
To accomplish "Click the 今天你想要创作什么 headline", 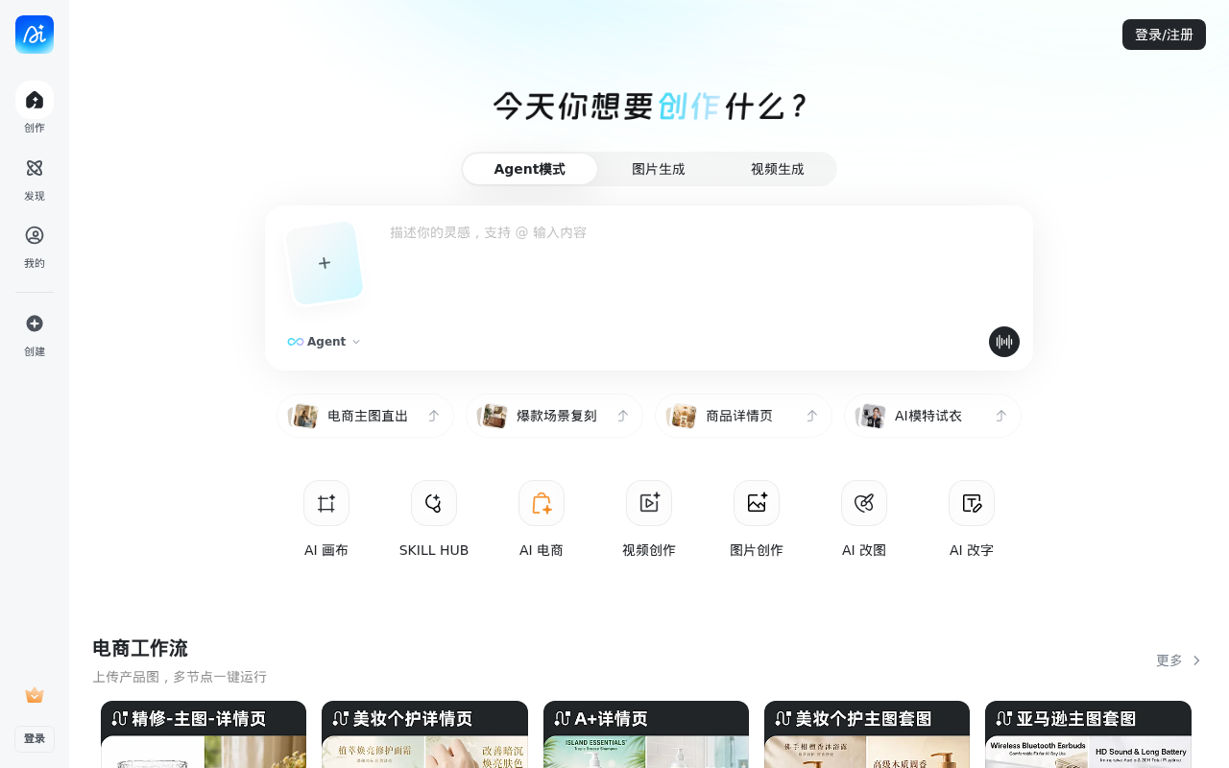I will pyautogui.click(x=650, y=107).
